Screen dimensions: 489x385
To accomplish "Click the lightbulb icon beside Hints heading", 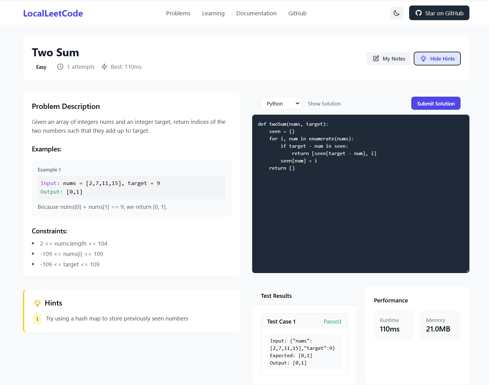I will click(37, 303).
